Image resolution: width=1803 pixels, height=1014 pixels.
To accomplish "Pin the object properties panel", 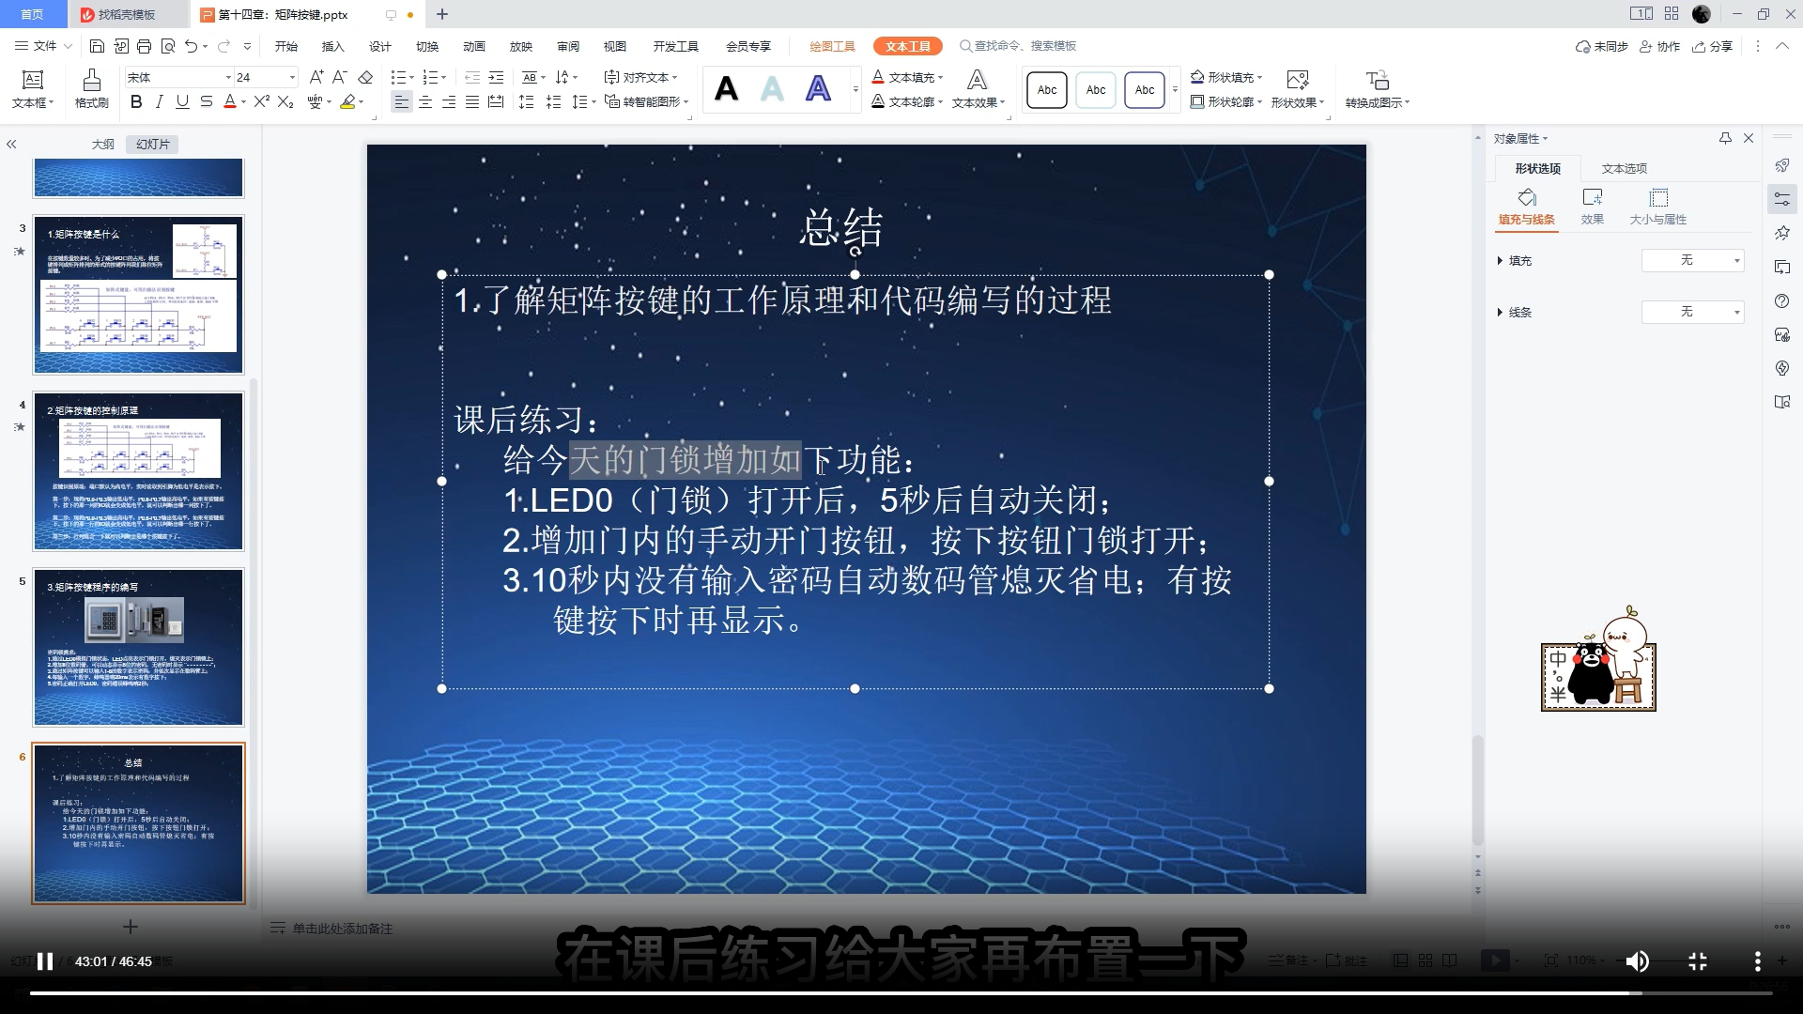I will coord(1725,138).
